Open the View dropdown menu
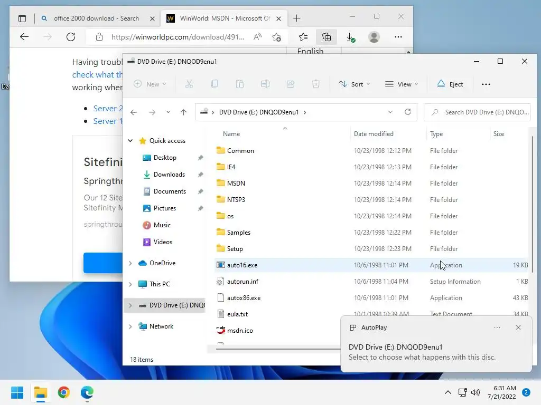Screen dimensions: 541x405 click(402, 84)
